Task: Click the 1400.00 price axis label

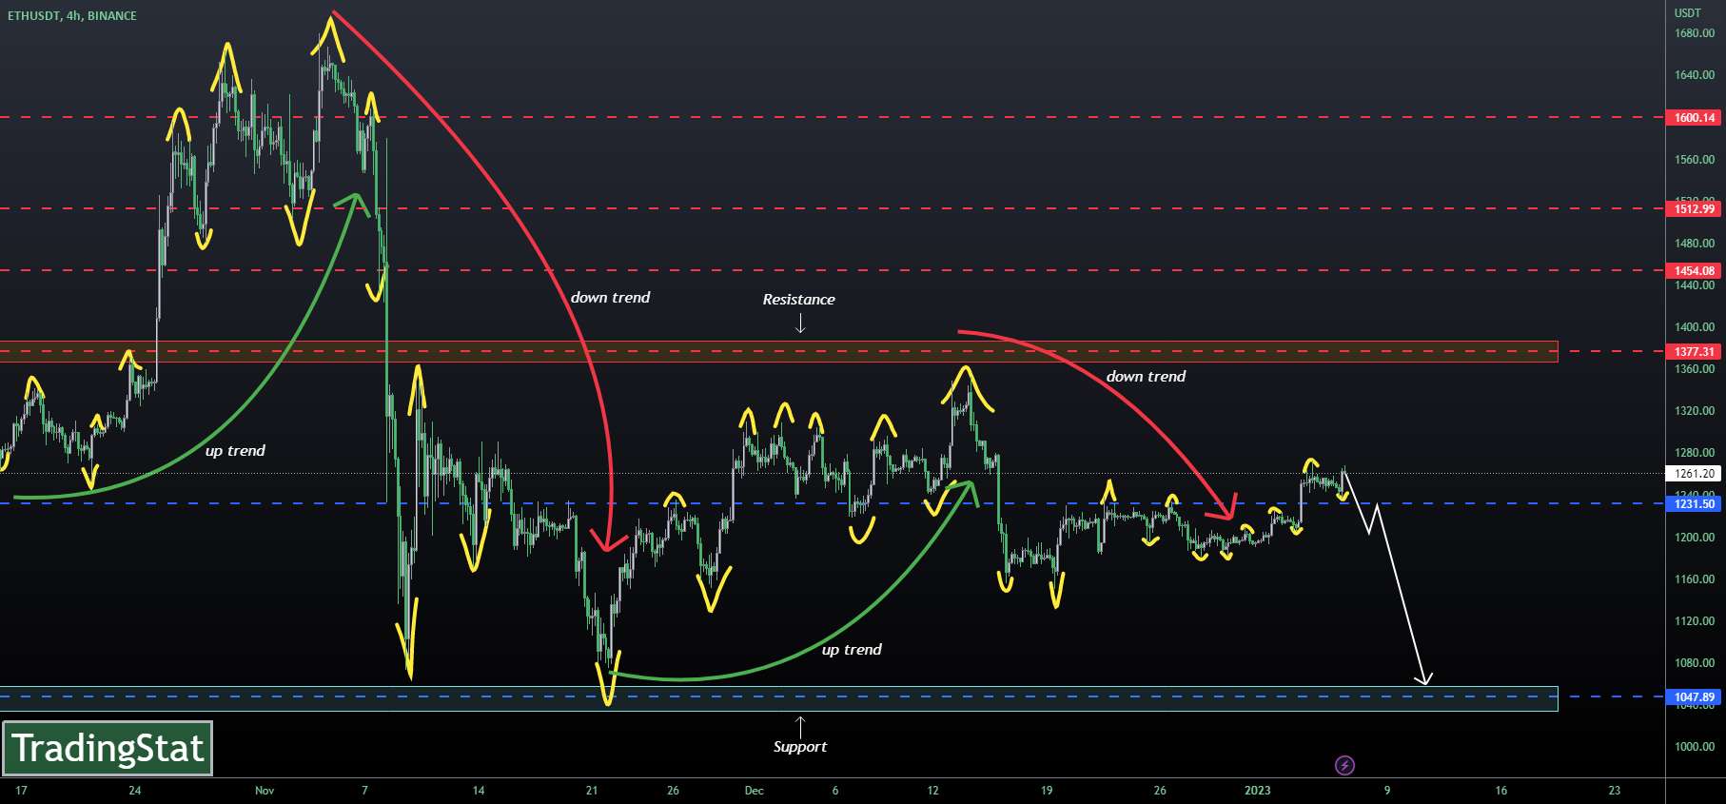Action: pos(1695,327)
